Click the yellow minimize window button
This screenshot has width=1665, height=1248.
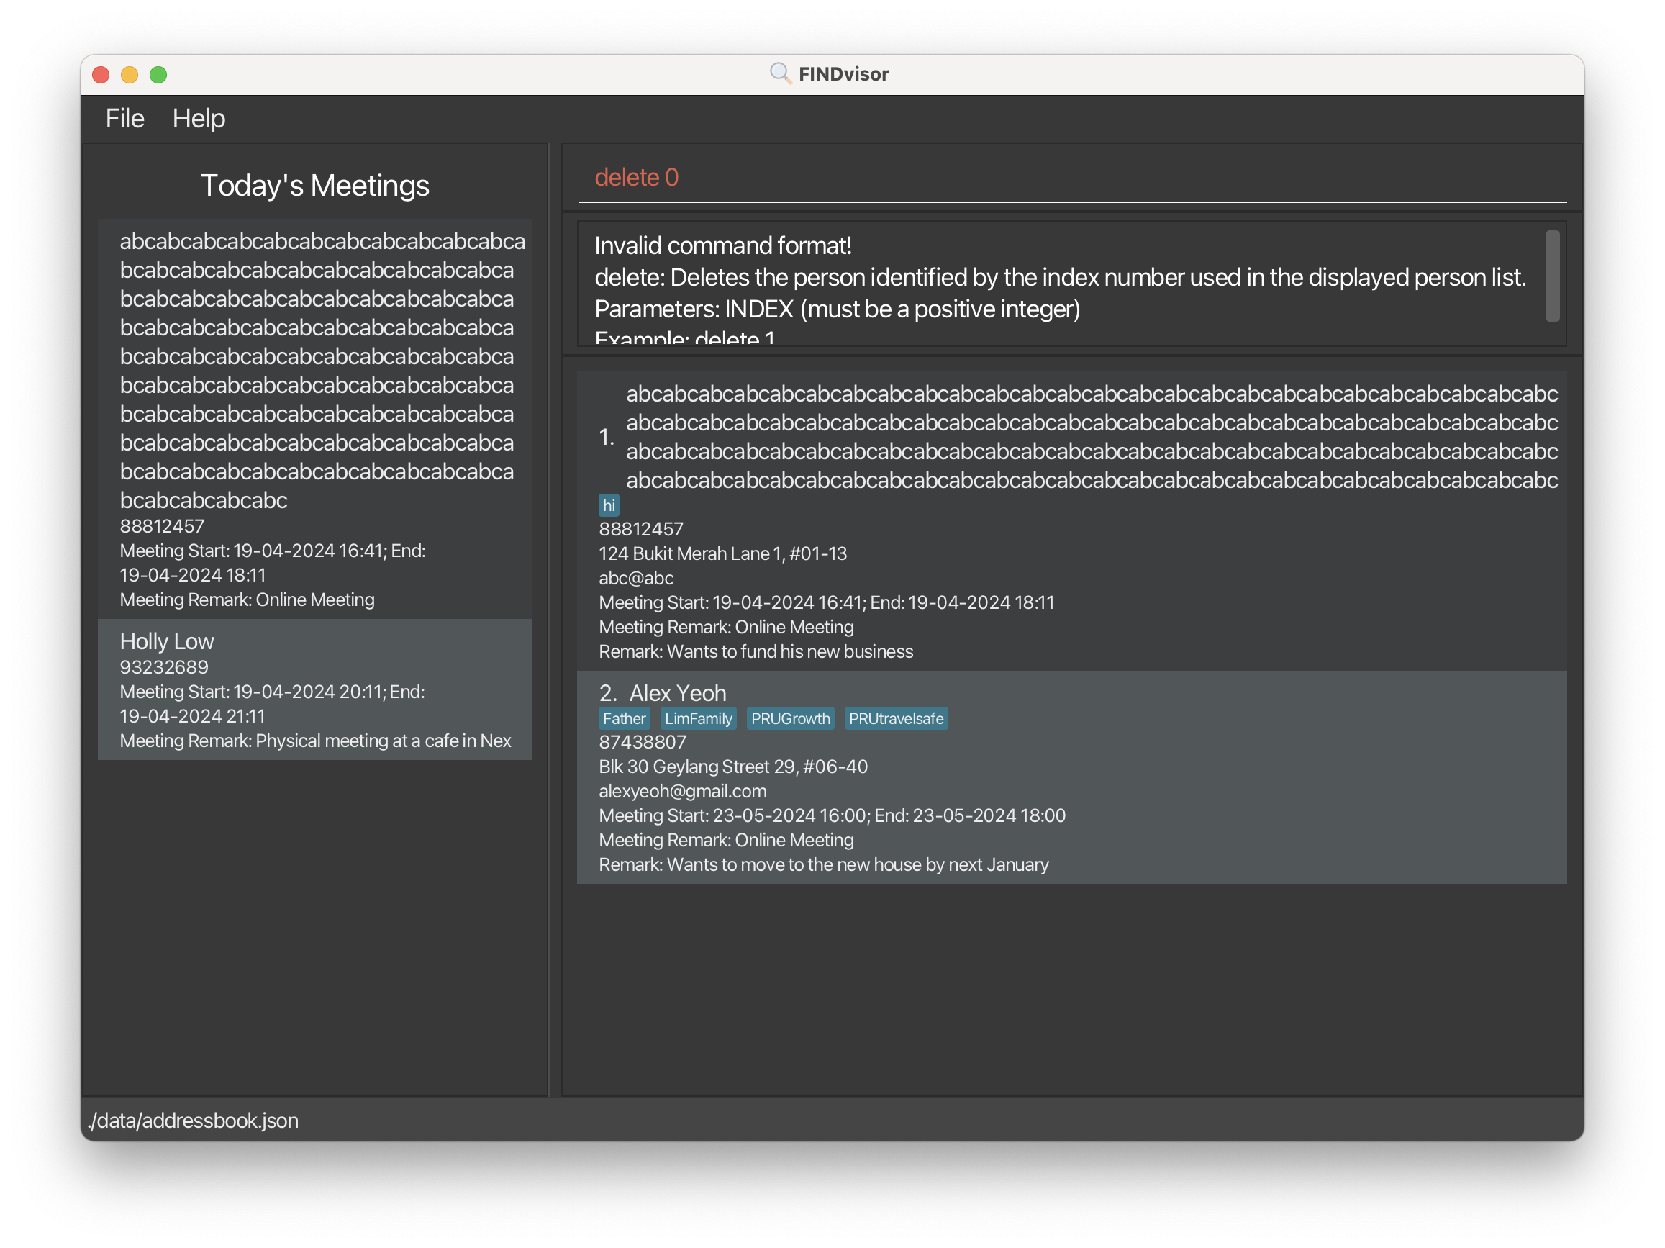point(130,75)
